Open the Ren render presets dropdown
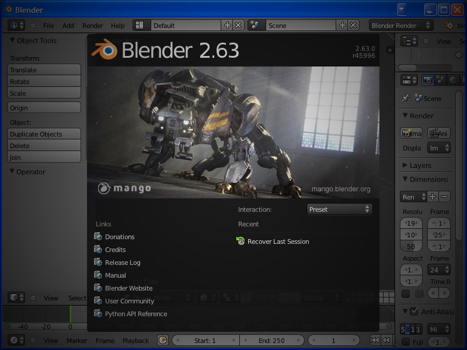The height and width of the screenshot is (350, 467). coord(414,197)
